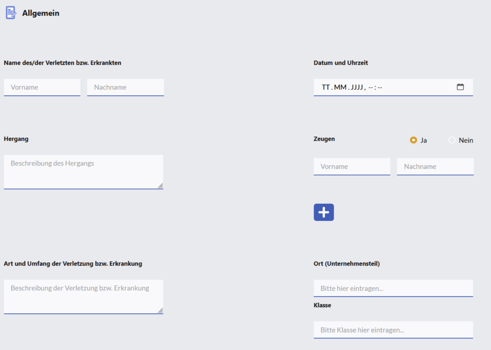
Task: Select the TT day segment
Action: point(326,87)
